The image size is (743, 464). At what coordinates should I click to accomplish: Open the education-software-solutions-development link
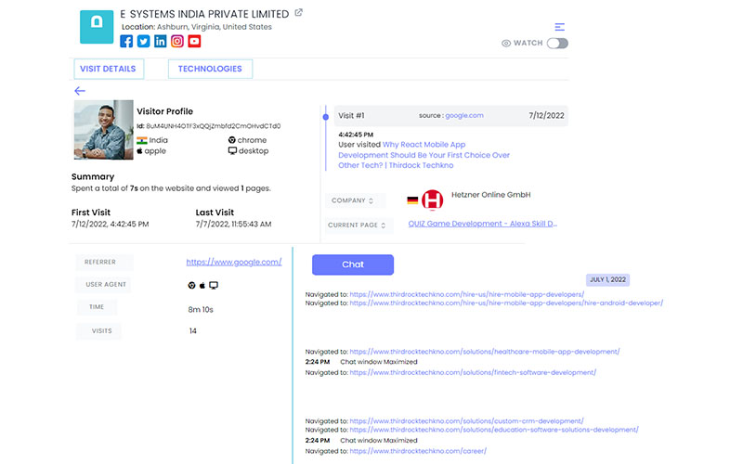point(494,430)
